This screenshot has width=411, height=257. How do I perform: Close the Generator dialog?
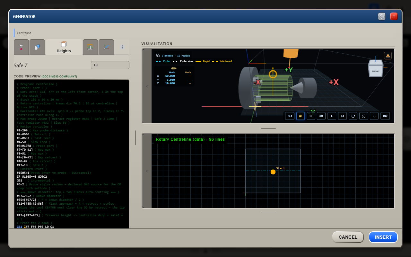tap(394, 16)
